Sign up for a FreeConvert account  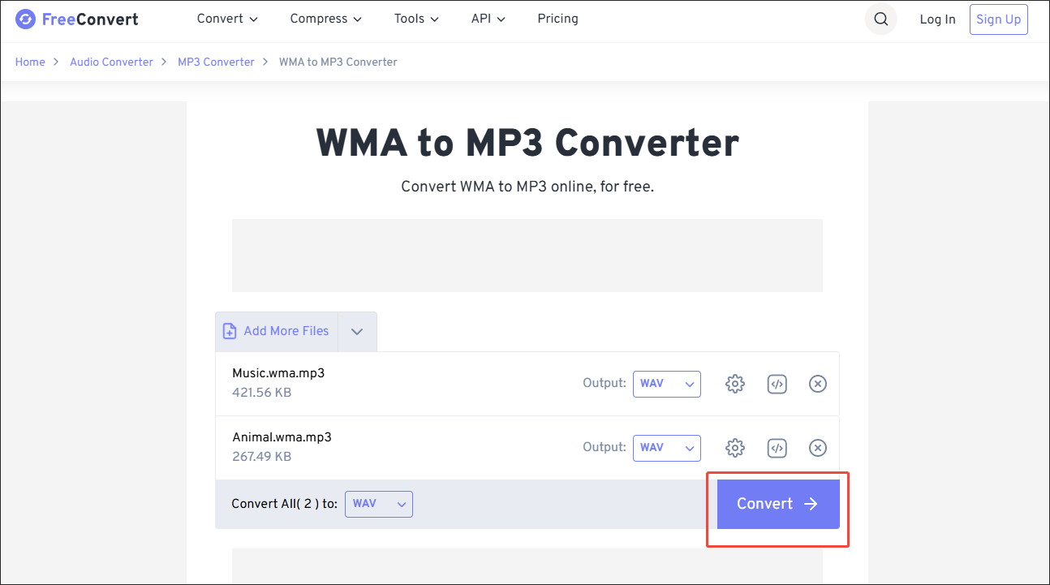(998, 19)
